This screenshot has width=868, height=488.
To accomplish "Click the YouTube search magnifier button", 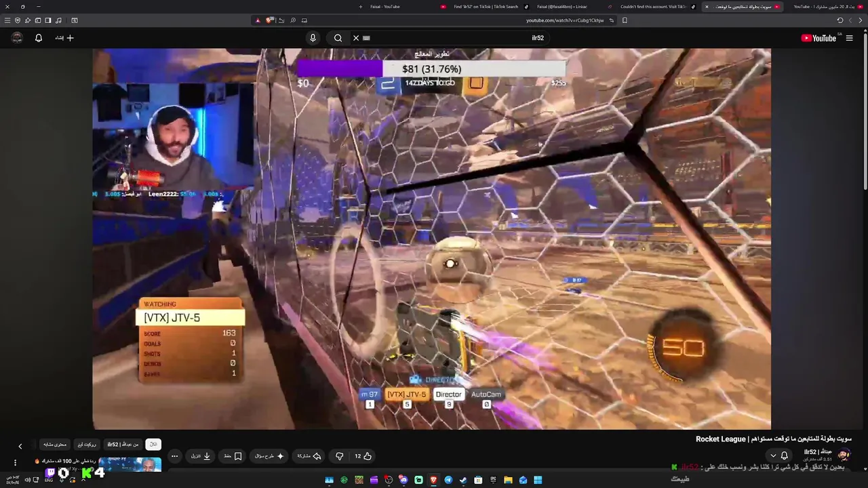I will click(x=338, y=38).
